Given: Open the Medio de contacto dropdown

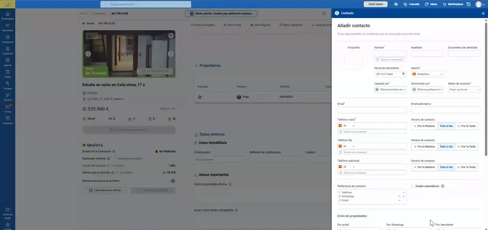Looking at the screenshot, I should point(464,89).
